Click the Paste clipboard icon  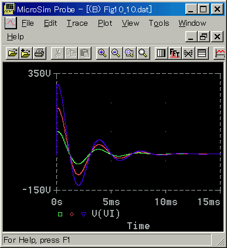pos(84,53)
